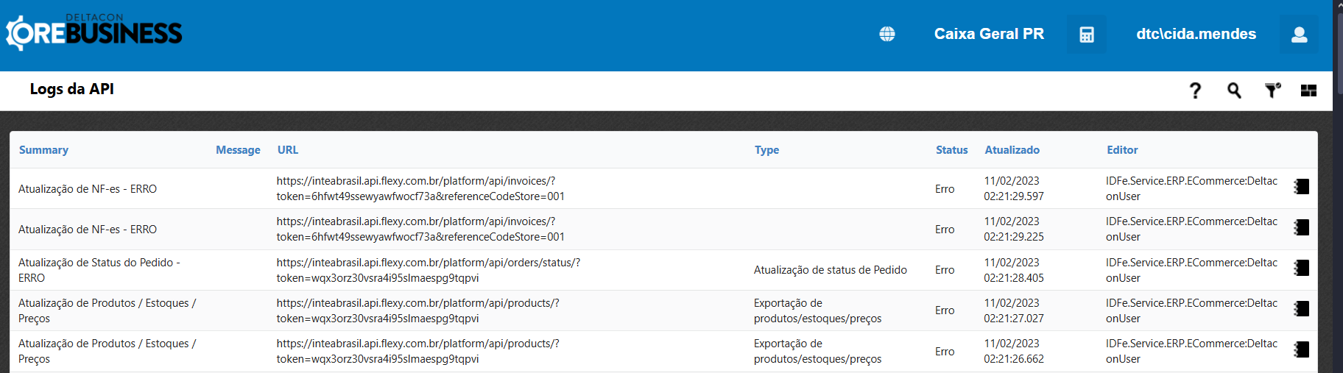
Task: Click the URL column header
Action: [288, 150]
